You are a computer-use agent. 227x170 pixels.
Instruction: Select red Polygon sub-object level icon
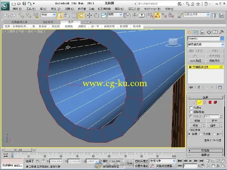tap(210, 102)
